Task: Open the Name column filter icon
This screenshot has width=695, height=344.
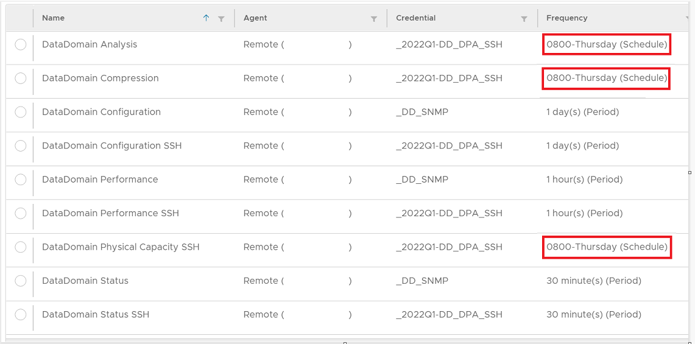Action: point(221,19)
